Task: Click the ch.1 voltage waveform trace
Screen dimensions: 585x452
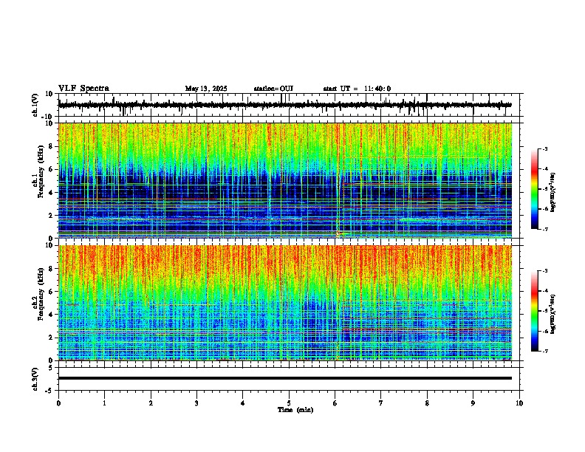Action: [284, 105]
